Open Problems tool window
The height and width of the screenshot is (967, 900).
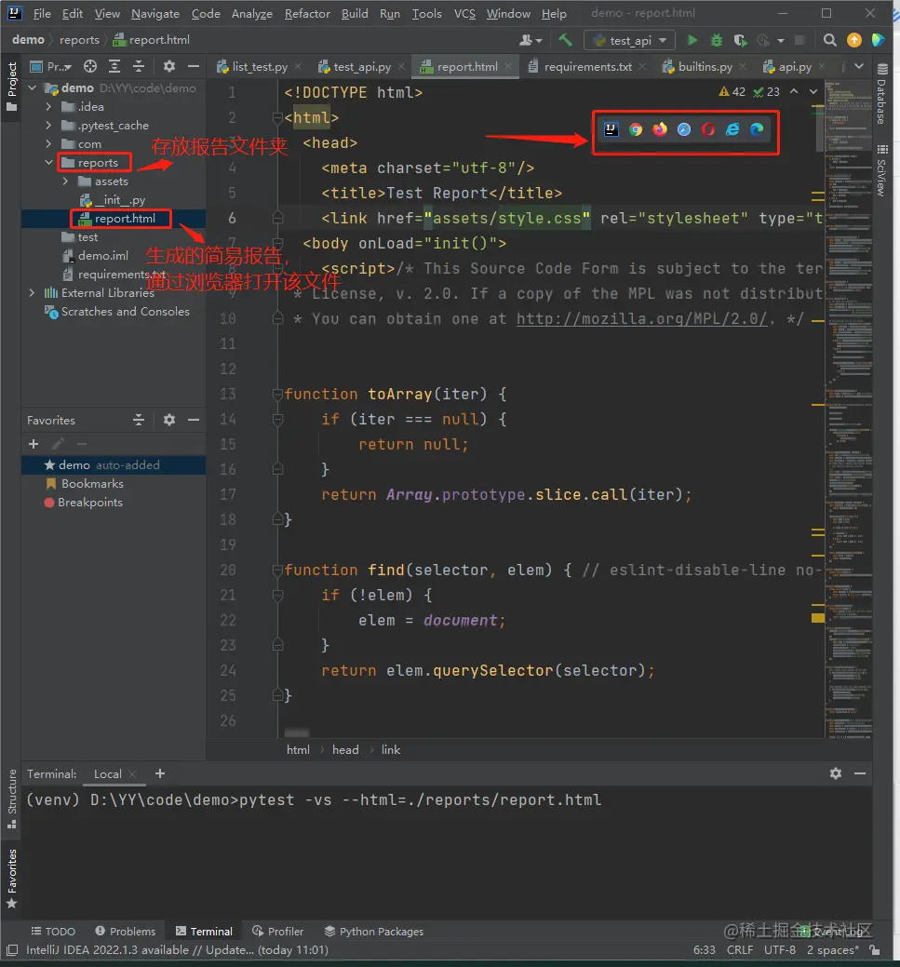click(126, 932)
